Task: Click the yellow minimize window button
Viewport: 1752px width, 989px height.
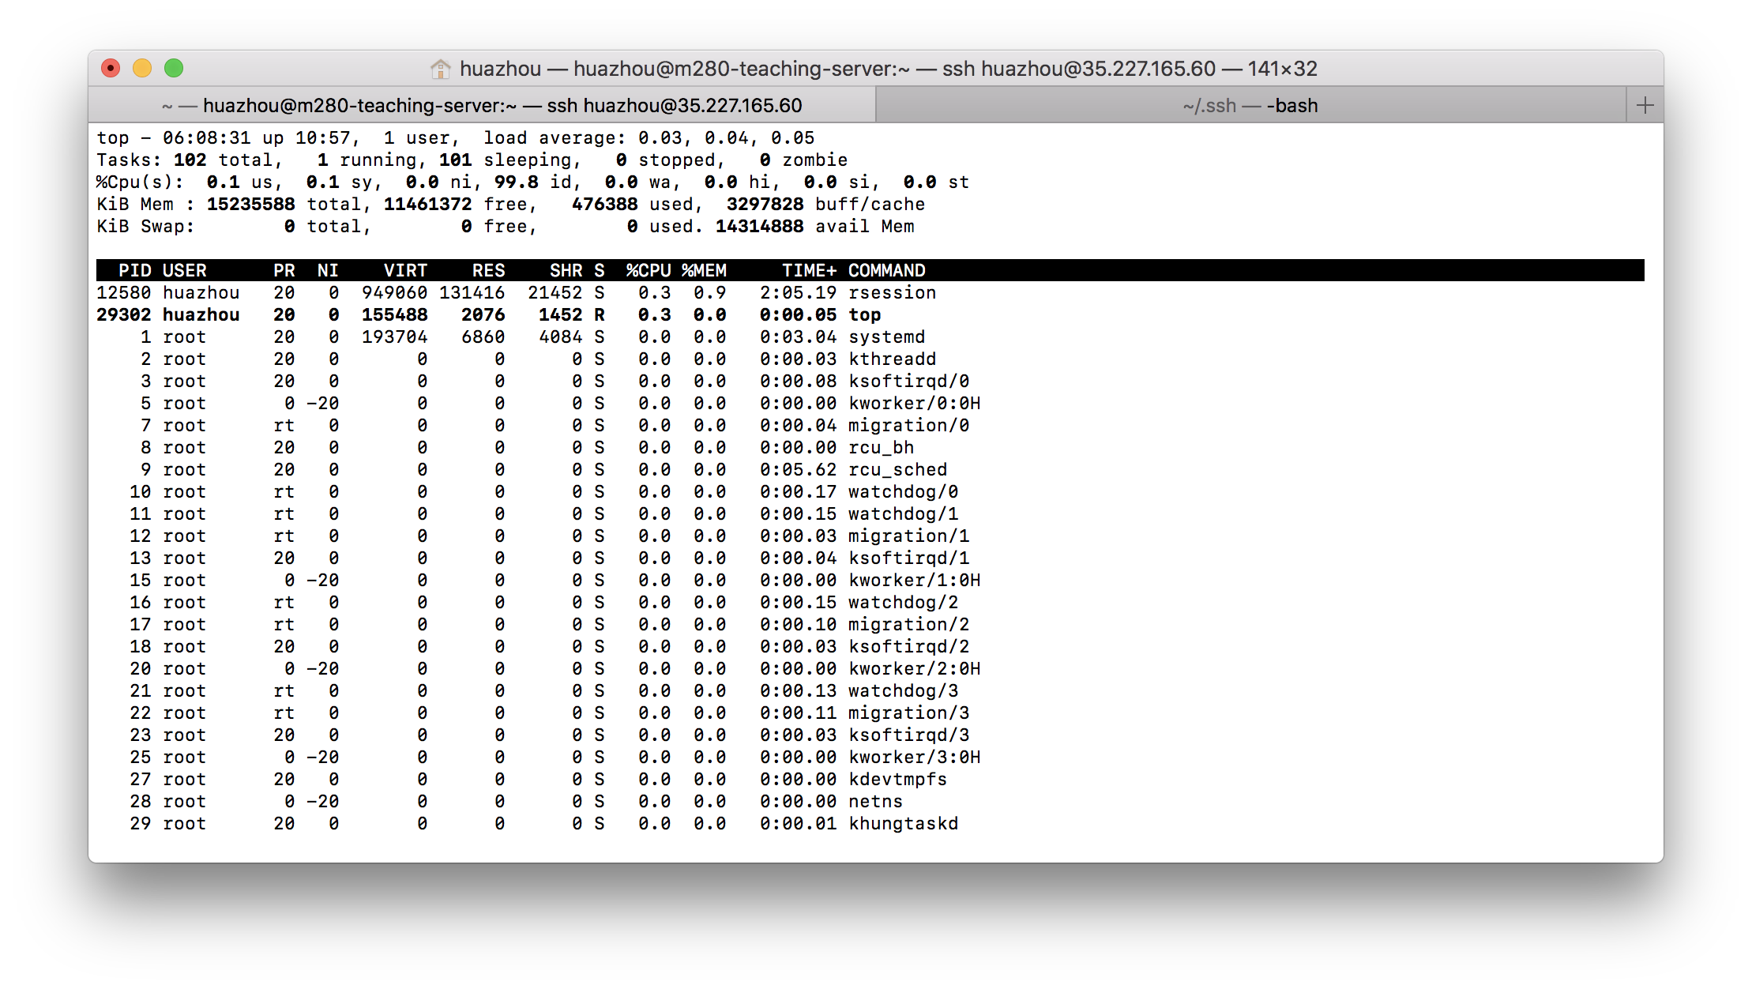Action: (x=142, y=69)
